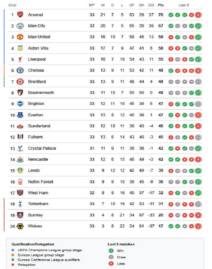The height and width of the screenshot is (269, 212).
Task: Click the Pts column header
Action: click(161, 5)
